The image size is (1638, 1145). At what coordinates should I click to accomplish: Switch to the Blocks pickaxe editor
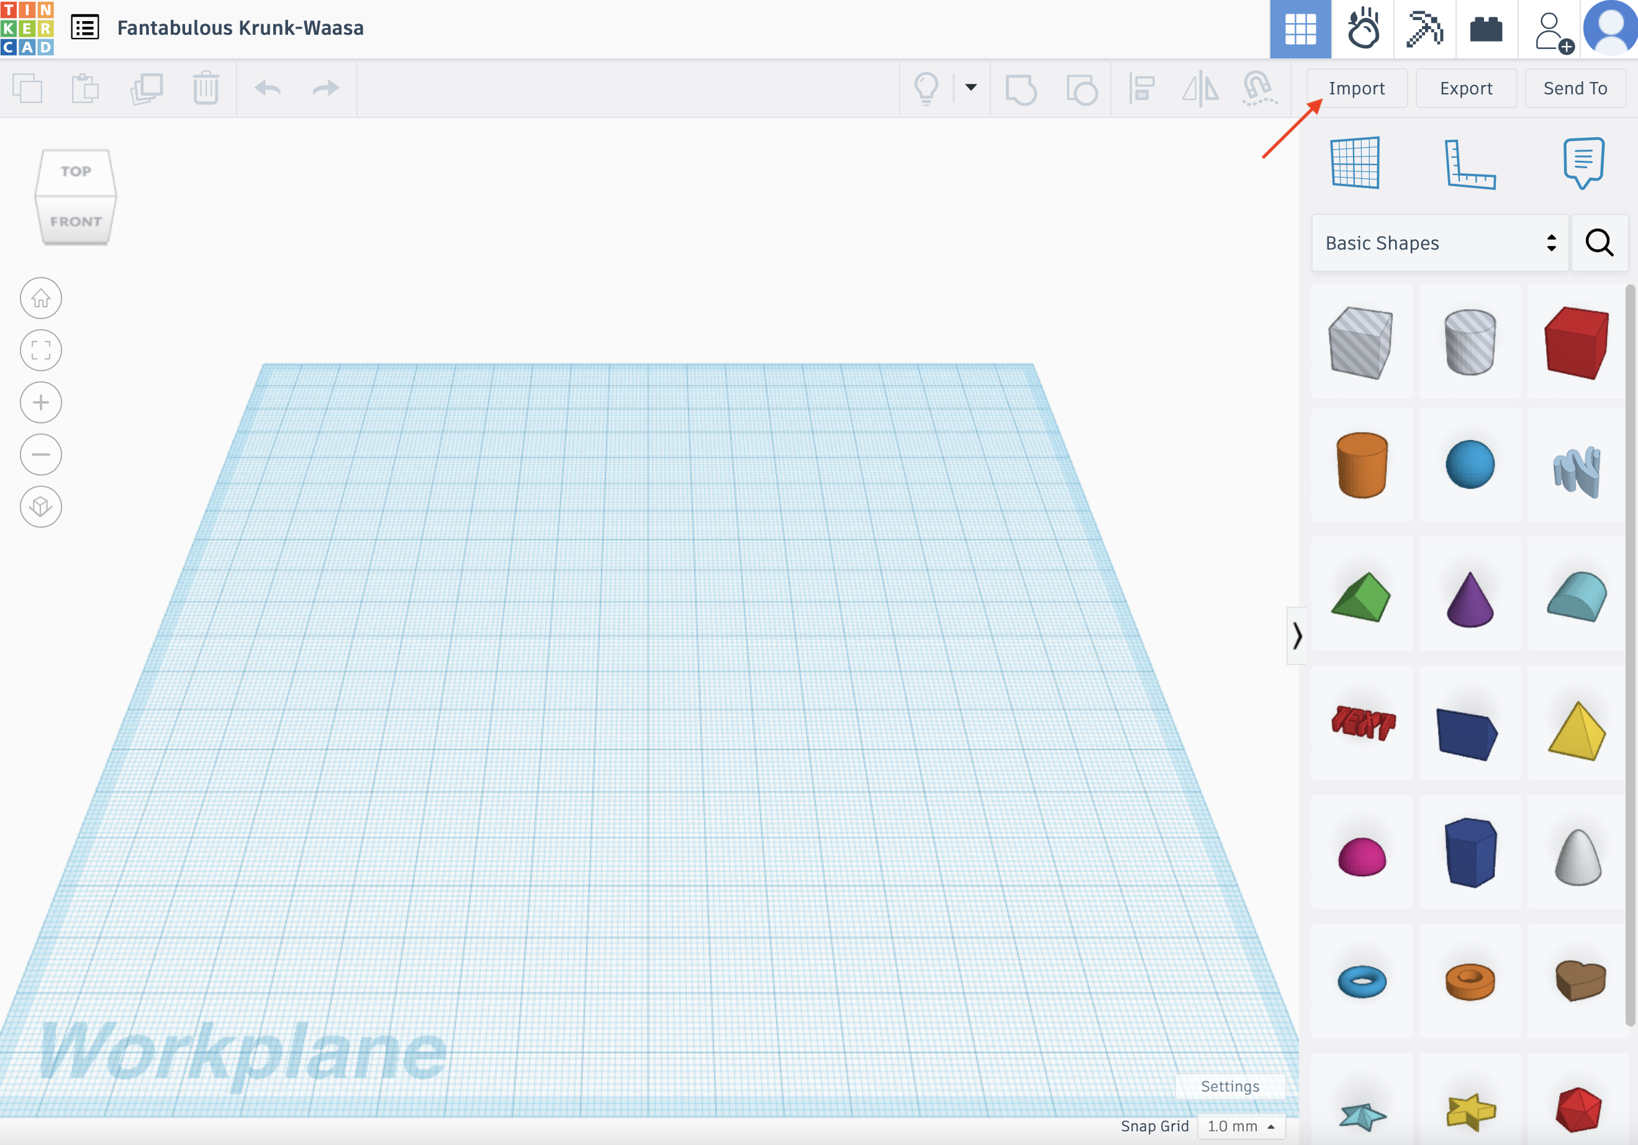(1424, 29)
